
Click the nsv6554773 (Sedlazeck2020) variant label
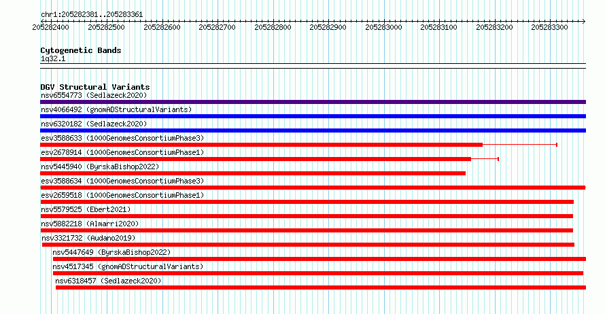pyautogui.click(x=94, y=95)
